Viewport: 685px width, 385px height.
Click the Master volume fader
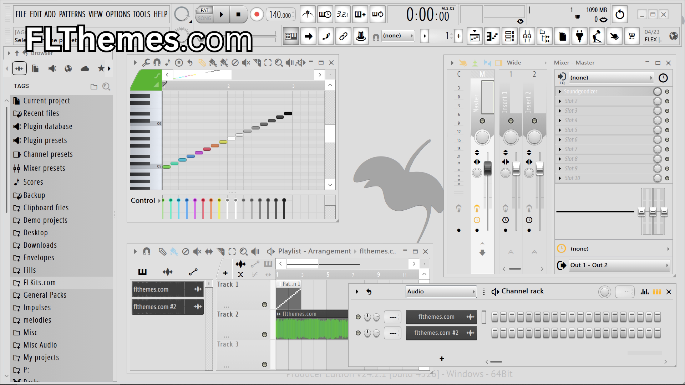point(487,168)
